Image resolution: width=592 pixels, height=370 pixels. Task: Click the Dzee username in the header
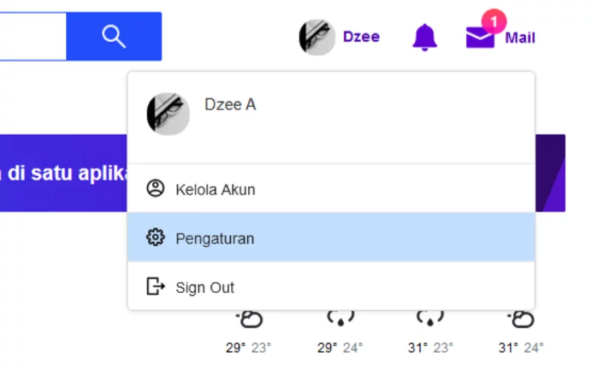tap(361, 37)
